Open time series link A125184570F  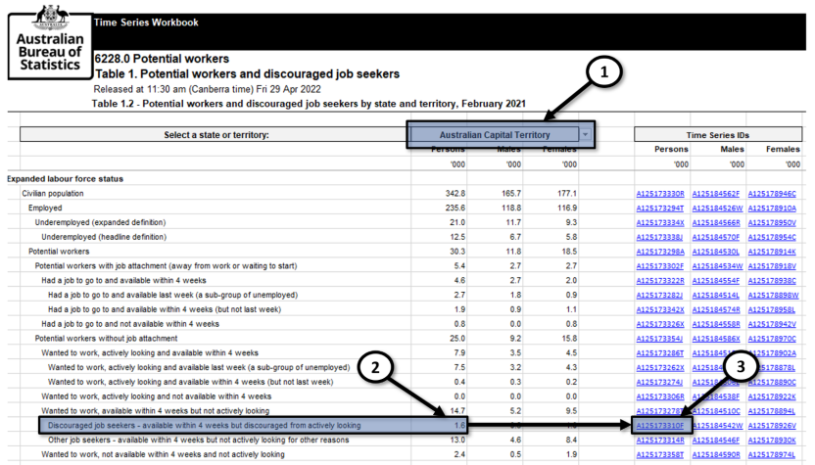pos(716,238)
